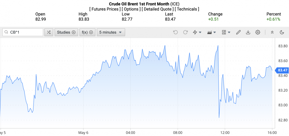
Task: Click the undo arrow icon
Action: point(176,32)
